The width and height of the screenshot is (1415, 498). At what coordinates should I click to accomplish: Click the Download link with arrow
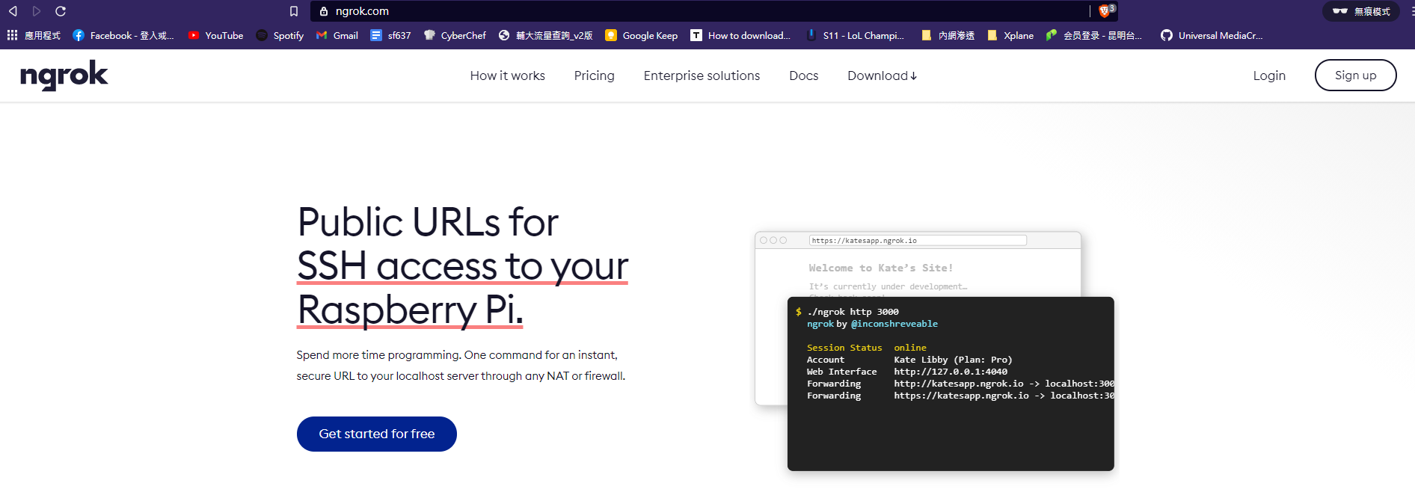[883, 76]
